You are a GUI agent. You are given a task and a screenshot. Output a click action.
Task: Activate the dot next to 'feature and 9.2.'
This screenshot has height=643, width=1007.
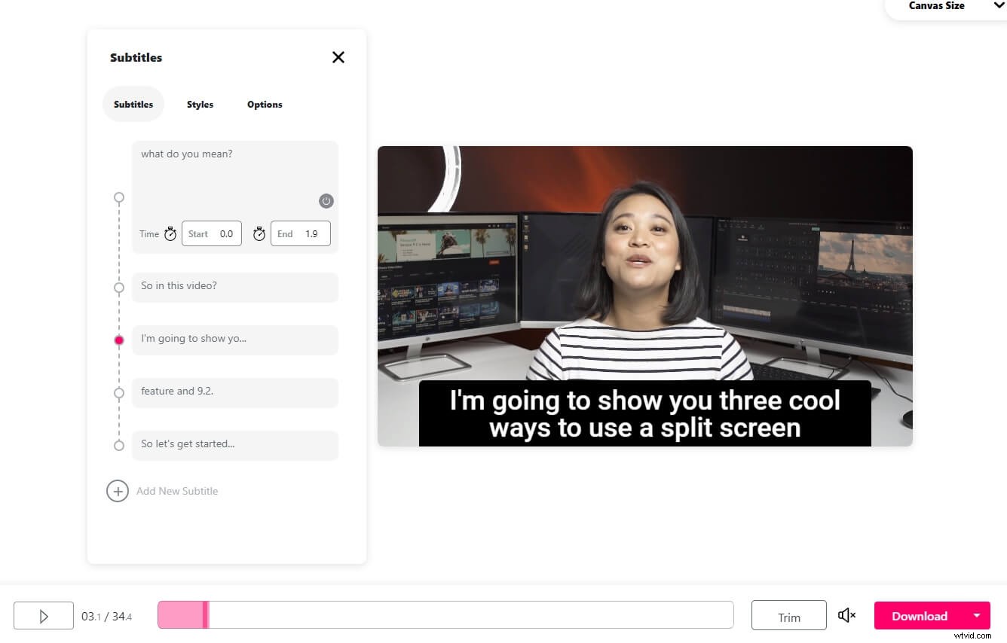pyautogui.click(x=118, y=392)
